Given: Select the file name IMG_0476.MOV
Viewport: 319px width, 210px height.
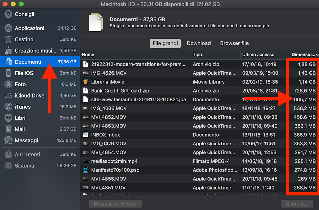Looking at the screenshot, I should [109, 144].
